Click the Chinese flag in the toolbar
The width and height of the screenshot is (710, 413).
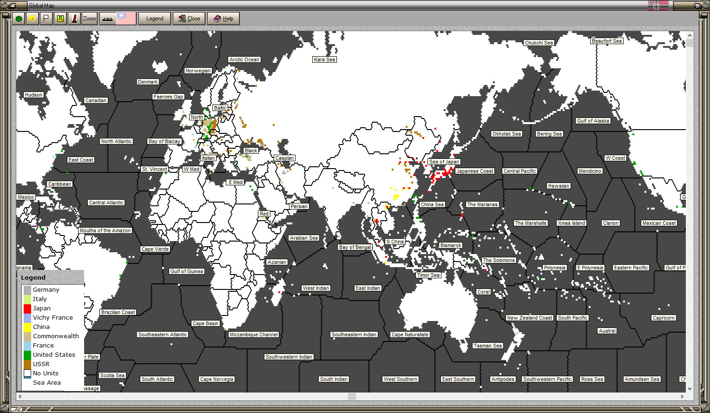click(126, 19)
